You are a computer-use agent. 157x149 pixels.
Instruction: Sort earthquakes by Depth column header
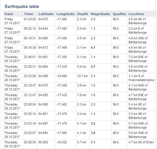pos(82,14)
